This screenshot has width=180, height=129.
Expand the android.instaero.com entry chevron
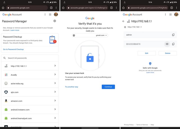(x=55, y=109)
